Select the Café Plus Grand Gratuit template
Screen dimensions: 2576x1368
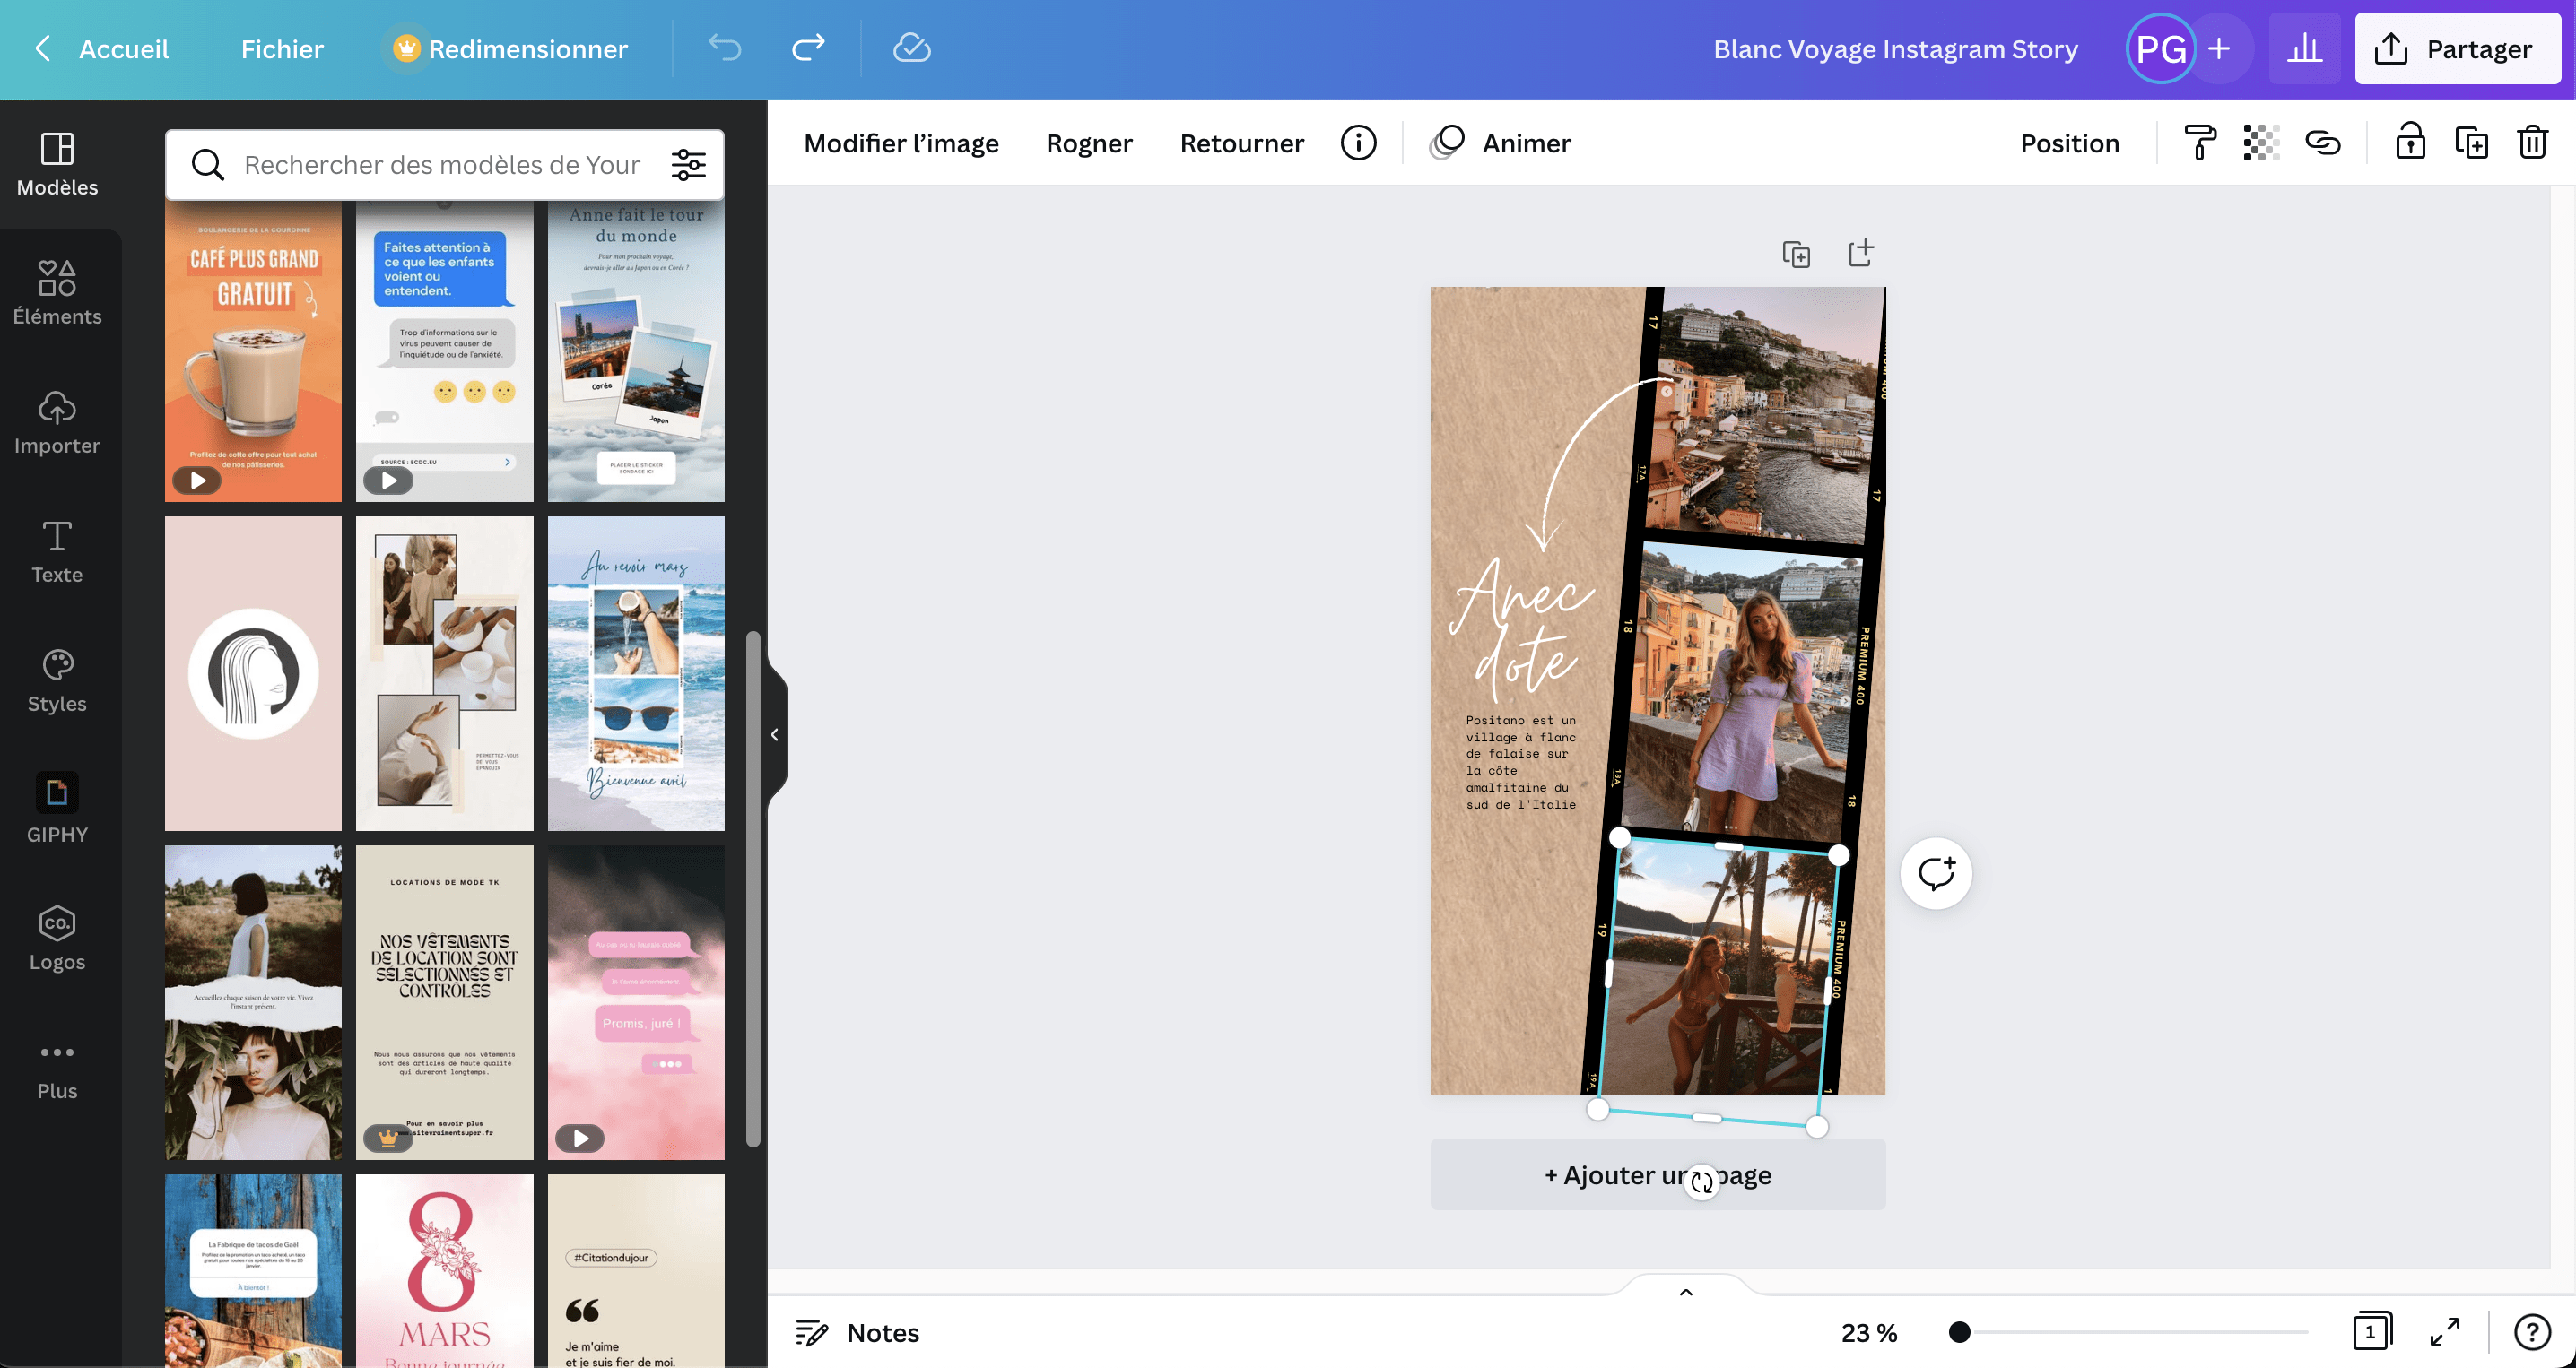click(253, 351)
